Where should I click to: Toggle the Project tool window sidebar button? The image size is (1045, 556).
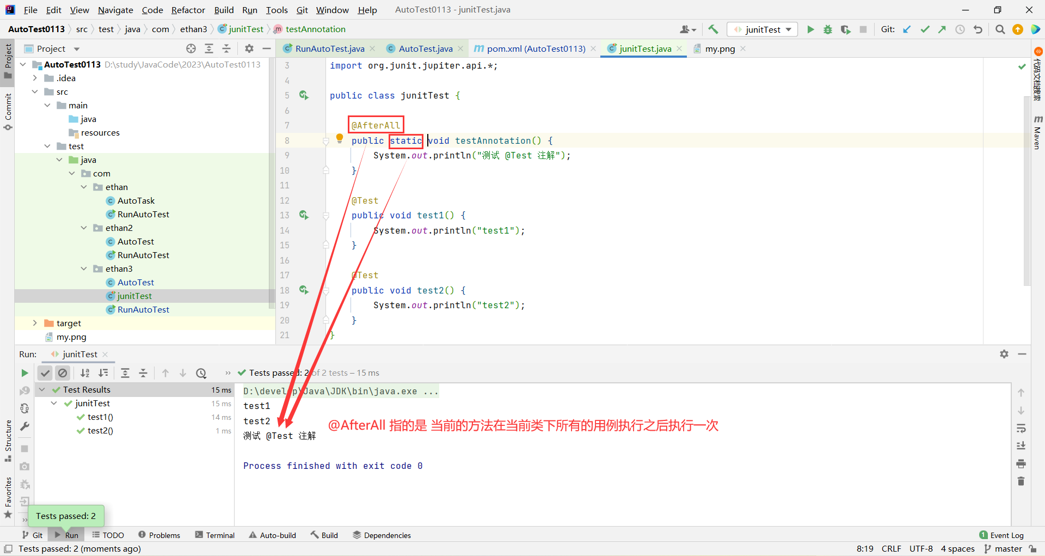click(8, 61)
